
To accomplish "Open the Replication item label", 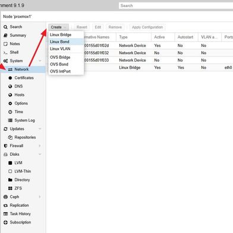I will coord(19,205).
